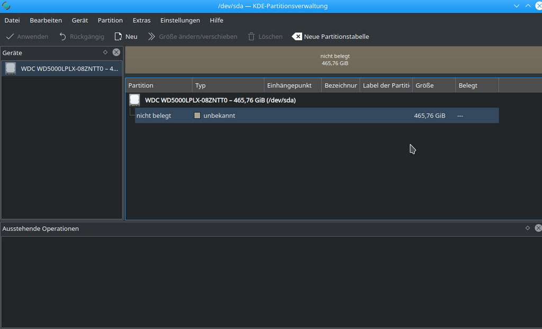
Task: Float the Ausstehende Operationen panel
Action: [527, 228]
